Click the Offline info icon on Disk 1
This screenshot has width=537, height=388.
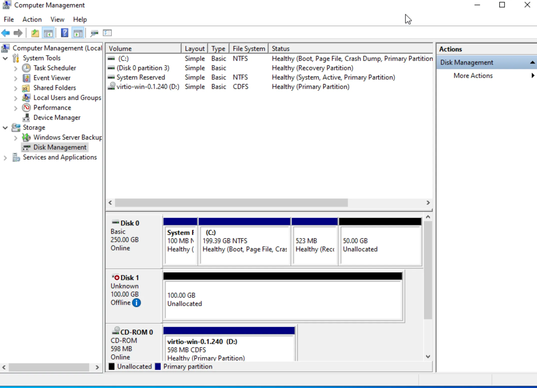[x=136, y=303]
